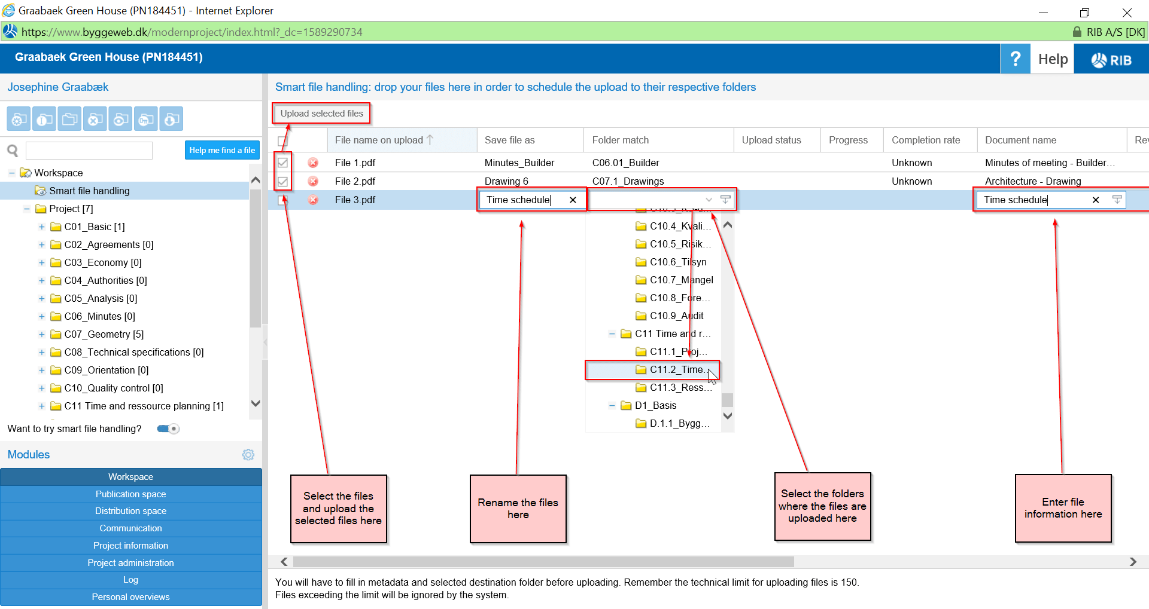Viewport: 1149px width, 609px height.
Task: Click the download folder icon
Action: [171, 118]
